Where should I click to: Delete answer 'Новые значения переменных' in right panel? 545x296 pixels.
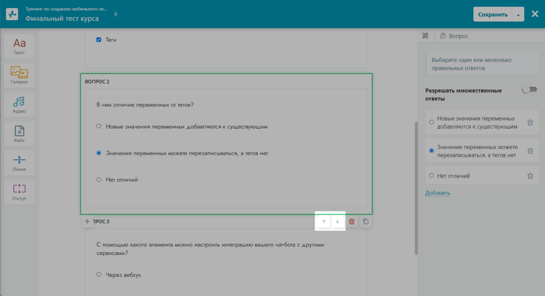point(530,123)
